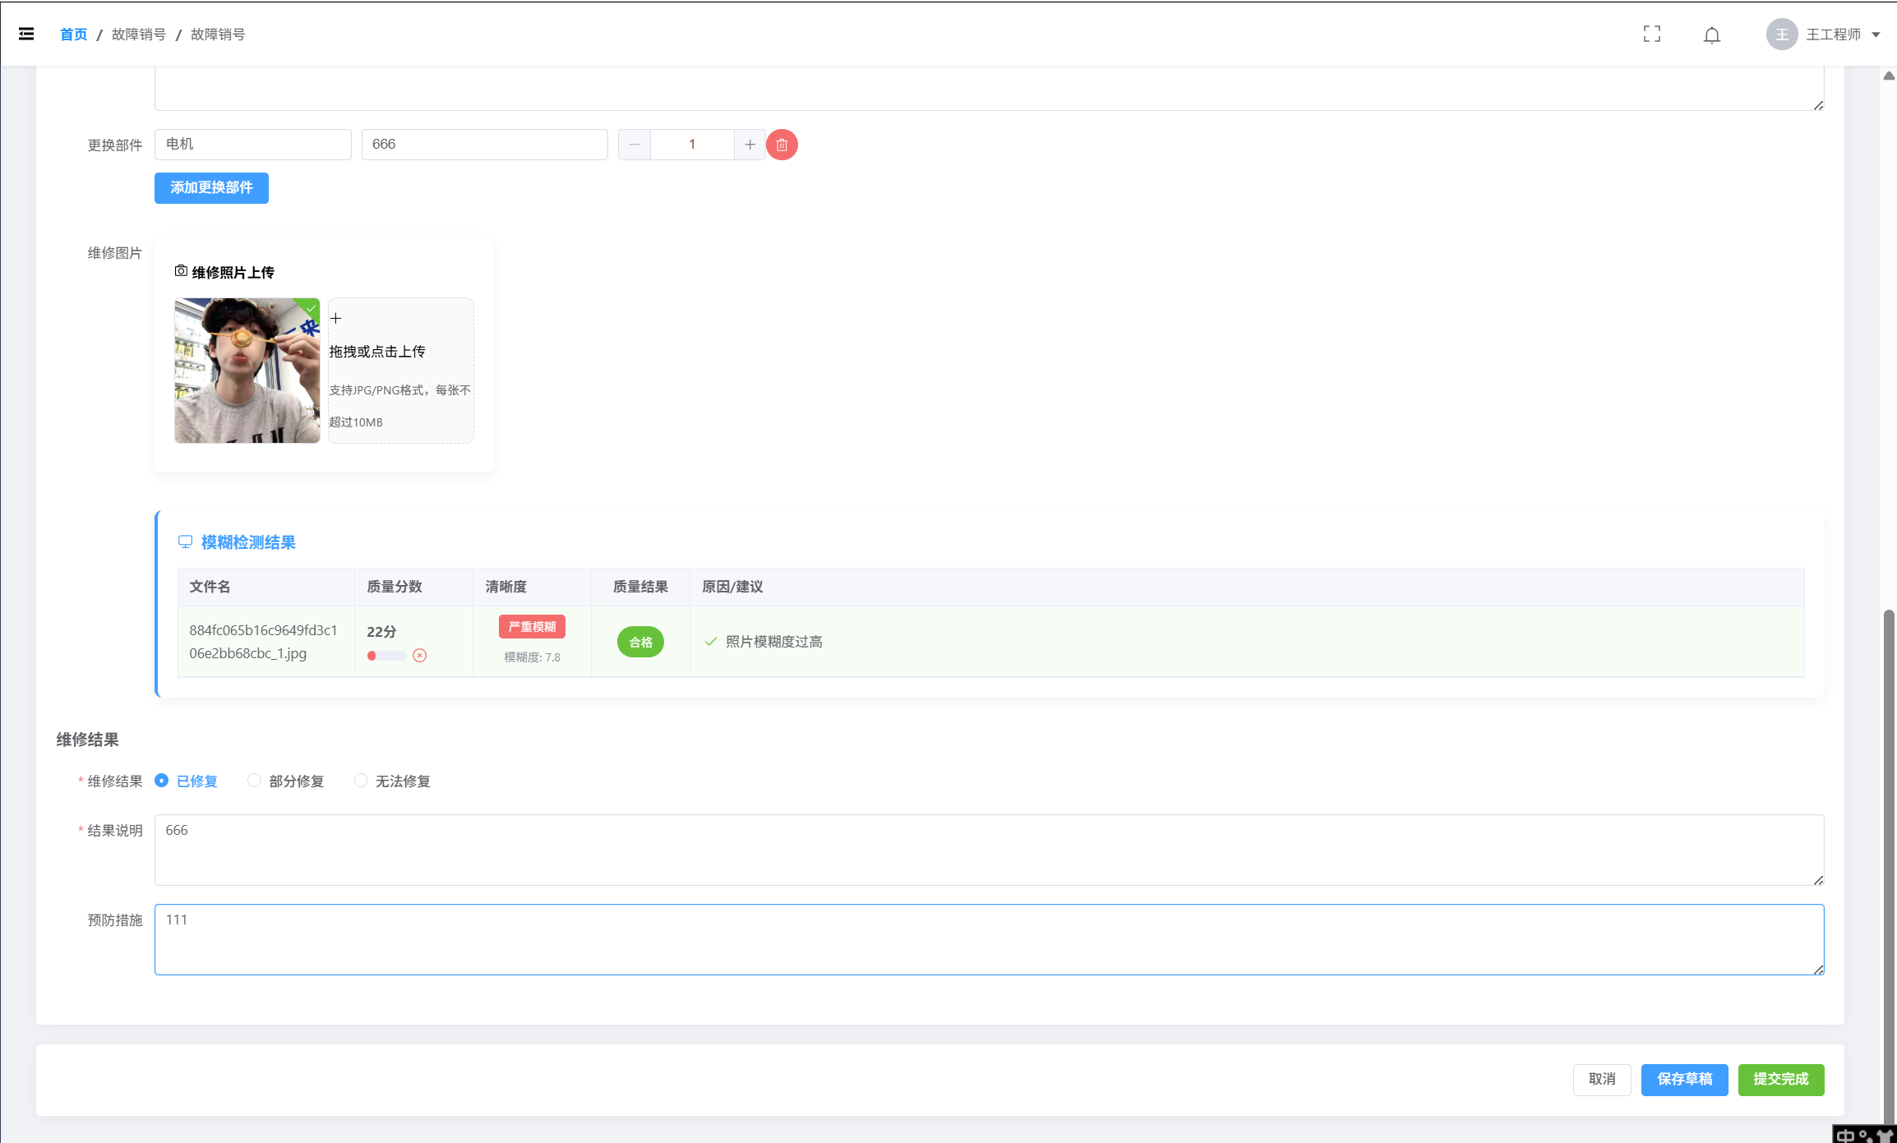
Task: Select 无法修复 repair result option
Action: pos(361,781)
